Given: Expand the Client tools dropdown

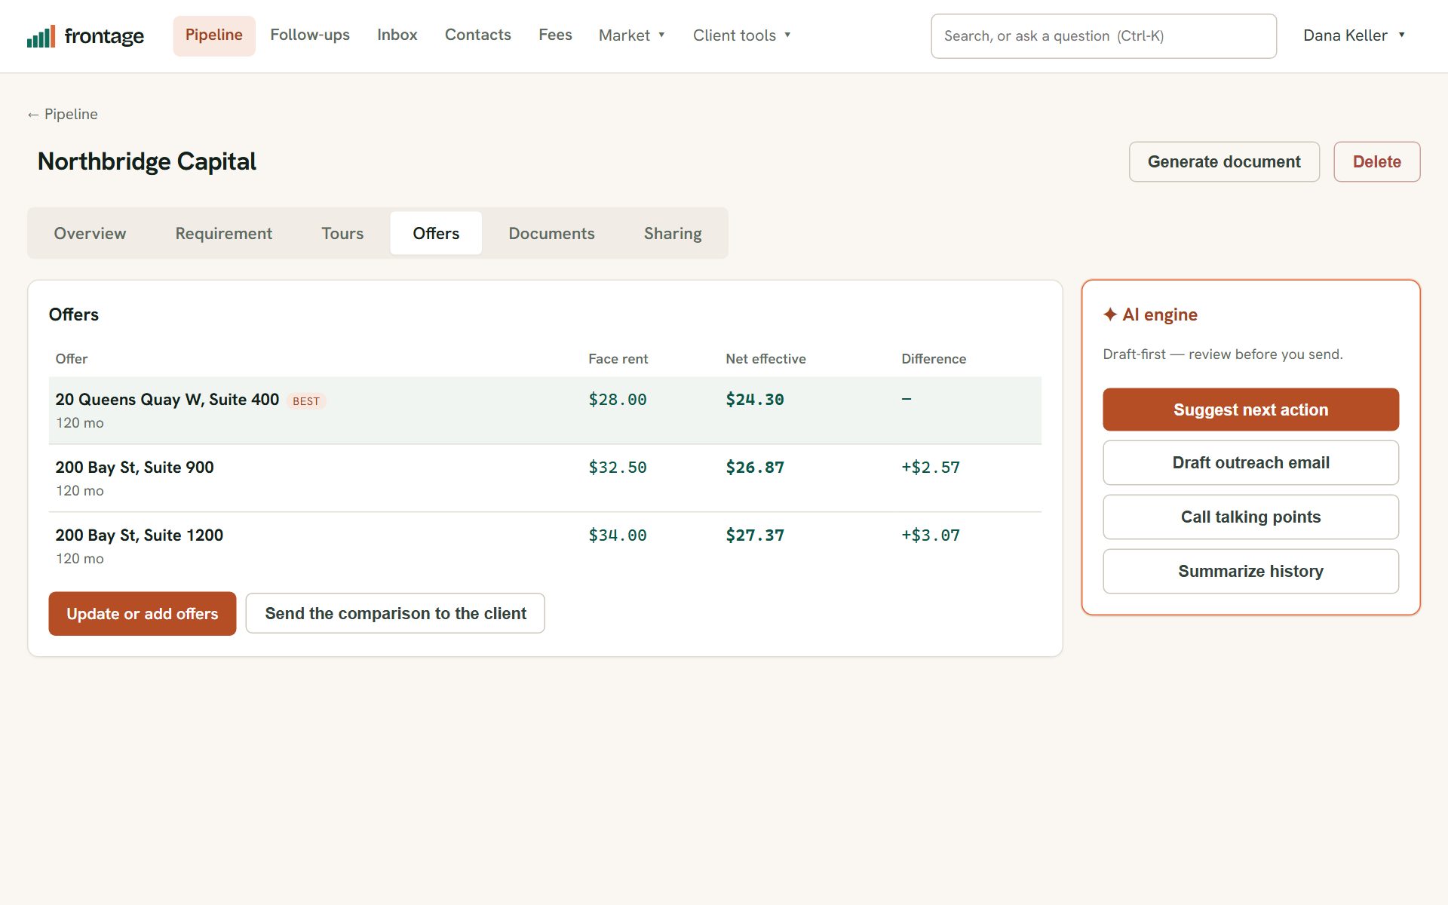Looking at the screenshot, I should tap(742, 35).
